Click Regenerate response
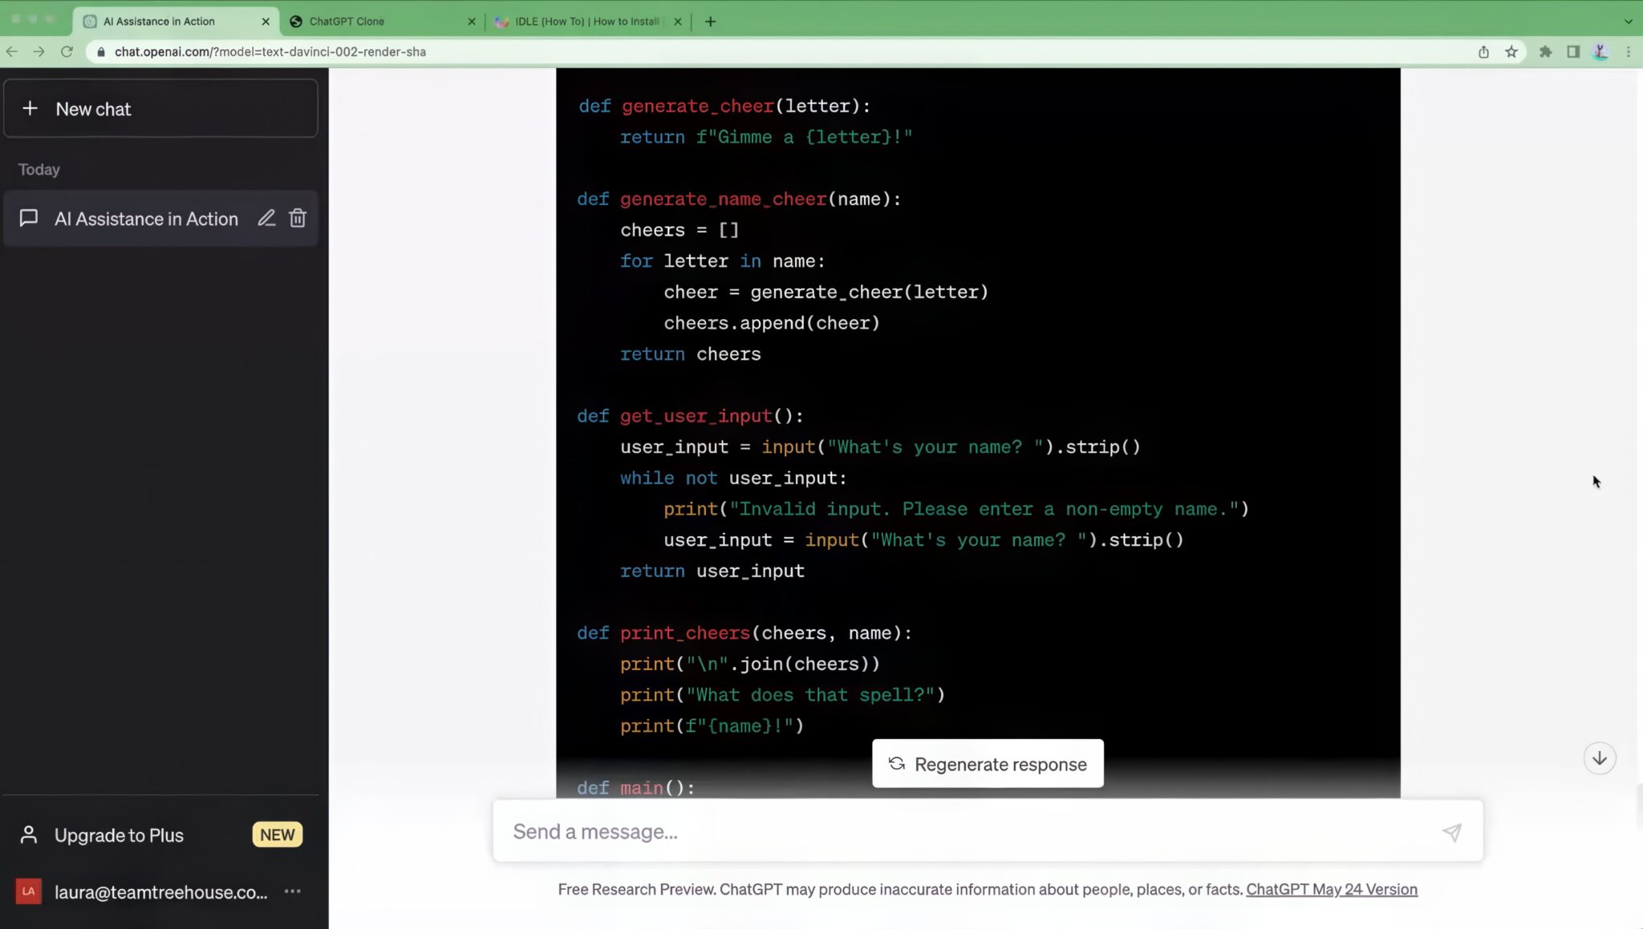Screen dimensions: 1643x929 point(987,763)
